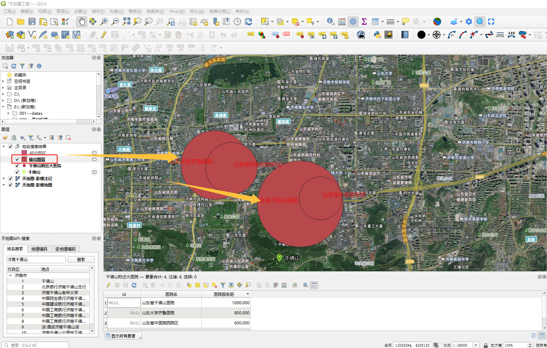Open the 数据处理(C) menu
This screenshot has height=348, width=547.
(220, 11)
